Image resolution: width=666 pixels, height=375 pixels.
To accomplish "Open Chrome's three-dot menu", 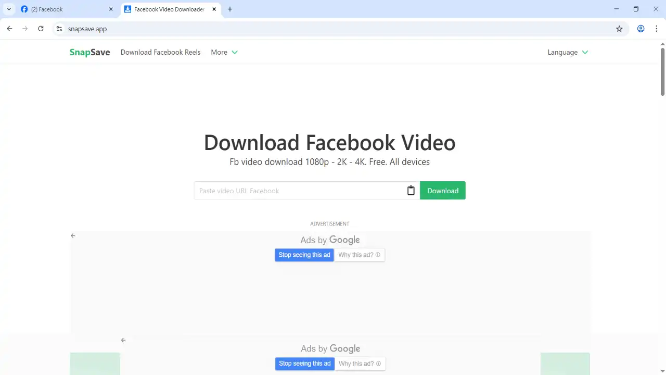I will (657, 29).
